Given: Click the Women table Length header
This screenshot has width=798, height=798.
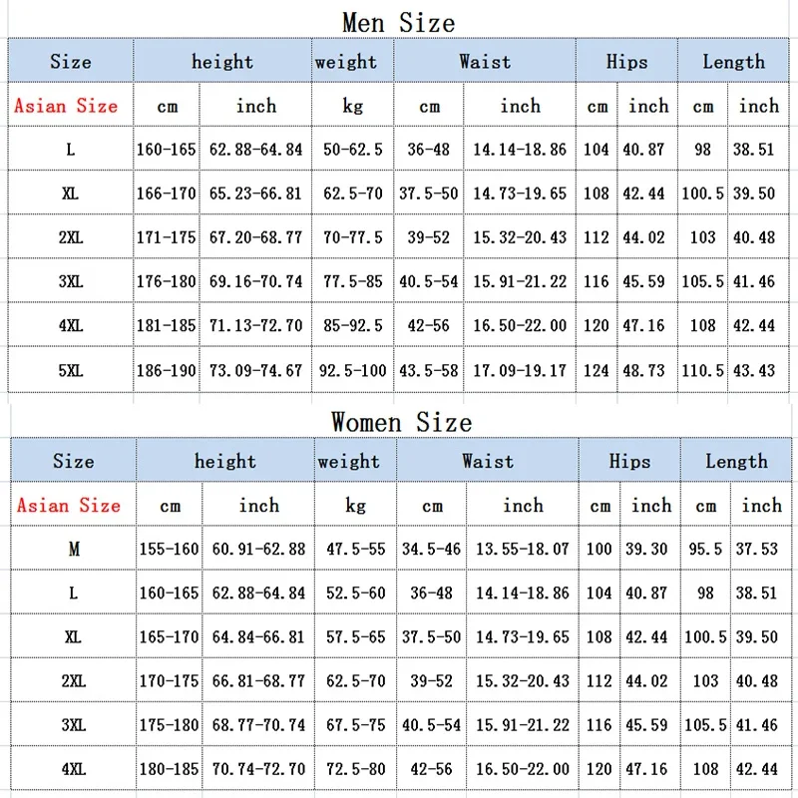Looking at the screenshot, I should (736, 461).
